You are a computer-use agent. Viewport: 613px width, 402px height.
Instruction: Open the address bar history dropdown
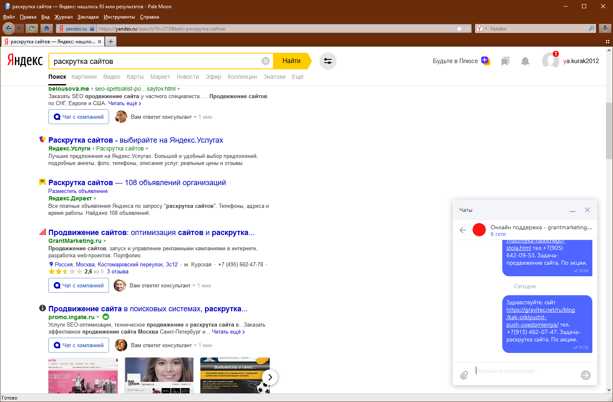click(x=468, y=28)
